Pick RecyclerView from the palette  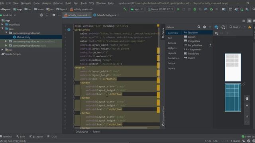point(193,45)
